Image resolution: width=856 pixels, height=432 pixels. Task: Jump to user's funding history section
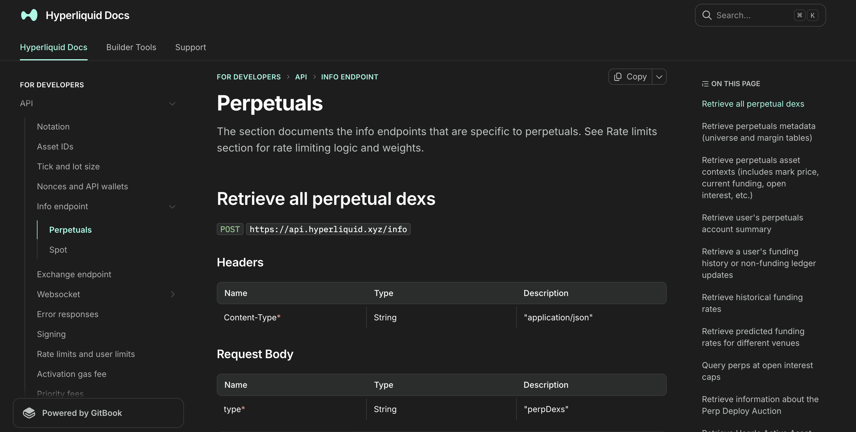759,263
